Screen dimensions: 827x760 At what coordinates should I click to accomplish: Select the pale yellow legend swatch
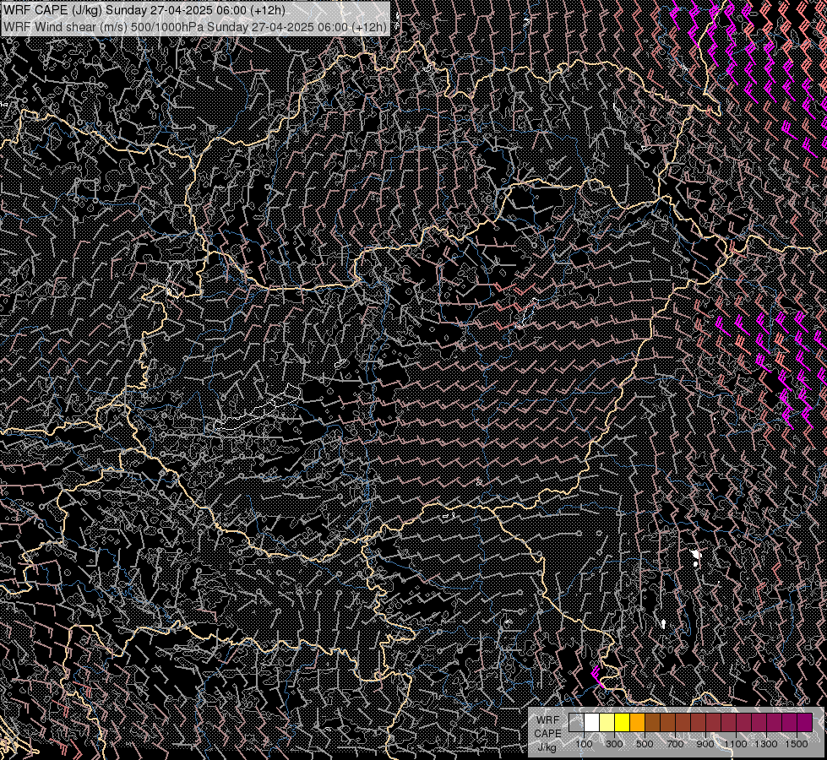pyautogui.click(x=607, y=723)
